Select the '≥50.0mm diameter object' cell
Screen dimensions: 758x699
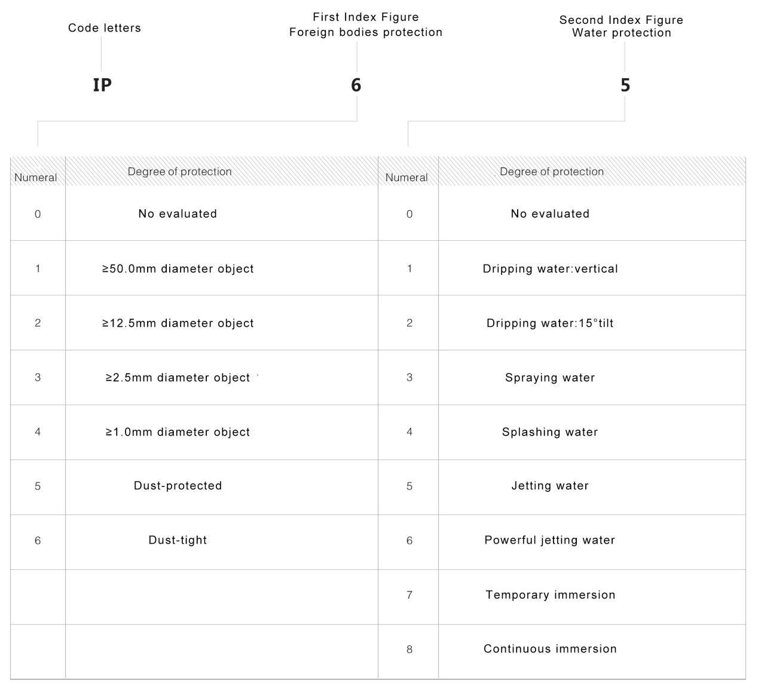click(178, 269)
